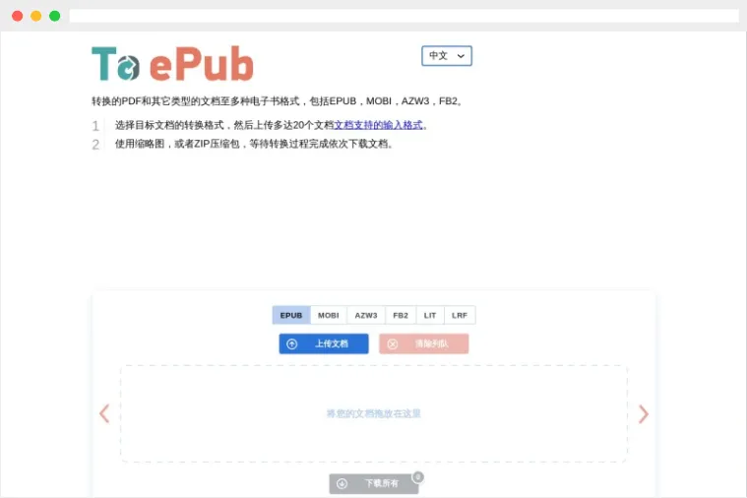Screen dimensions: 747x498
Task: Select the FB2 format tab
Action: pos(401,315)
